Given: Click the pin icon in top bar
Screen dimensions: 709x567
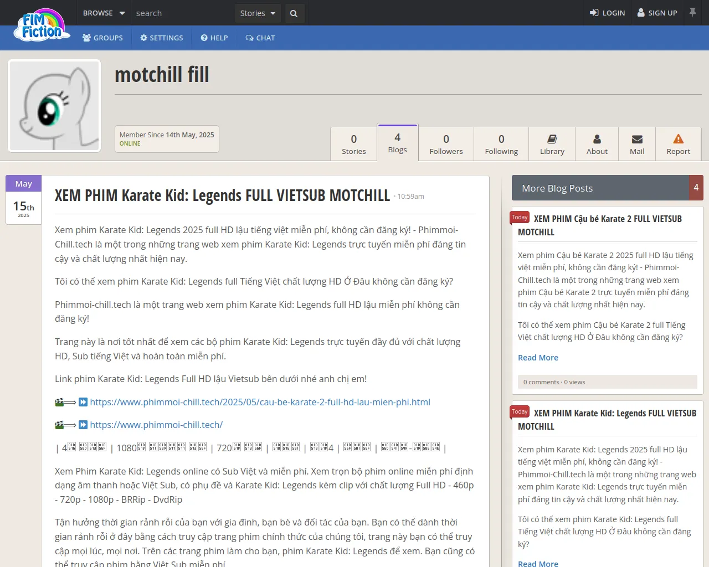Looking at the screenshot, I should (692, 12).
